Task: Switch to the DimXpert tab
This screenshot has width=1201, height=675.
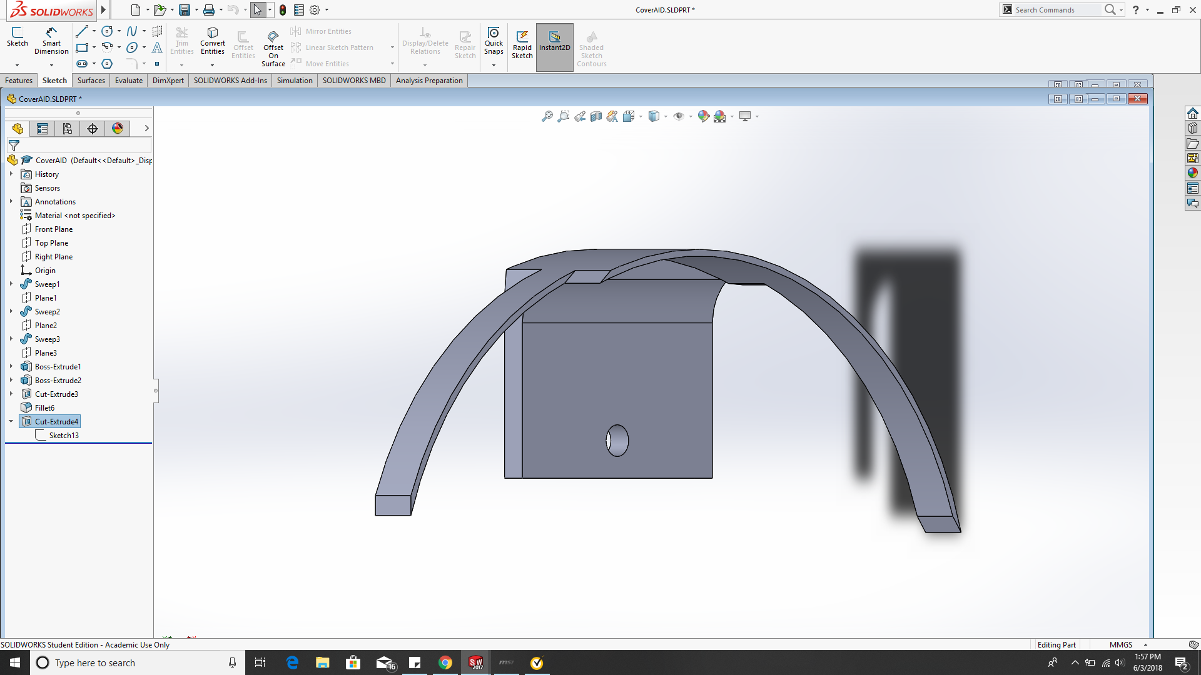Action: (168, 81)
